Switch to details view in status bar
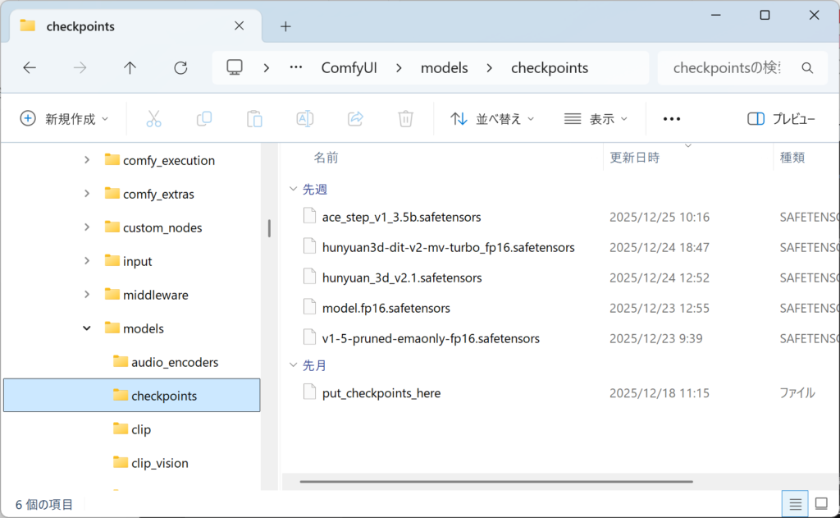This screenshot has height=518, width=840. [795, 503]
